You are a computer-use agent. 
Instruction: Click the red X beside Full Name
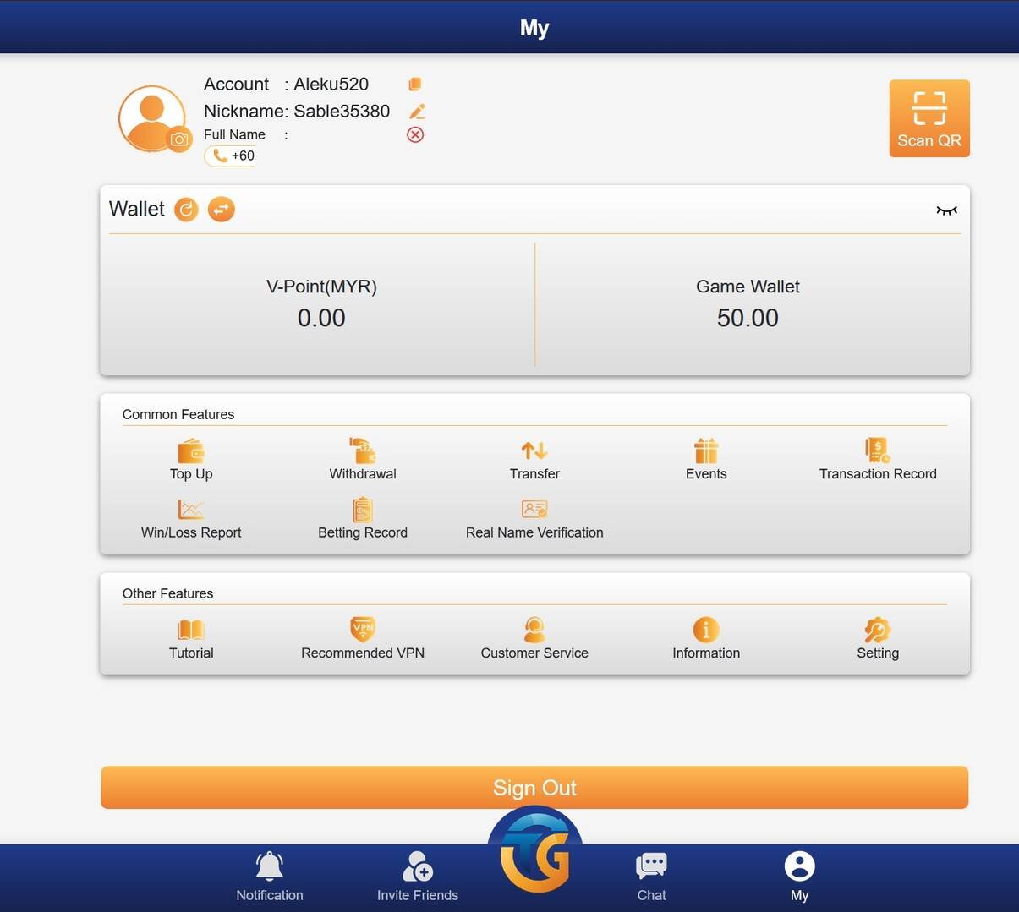(415, 134)
